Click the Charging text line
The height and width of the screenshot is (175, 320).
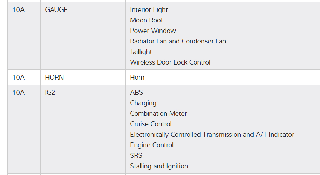143,103
